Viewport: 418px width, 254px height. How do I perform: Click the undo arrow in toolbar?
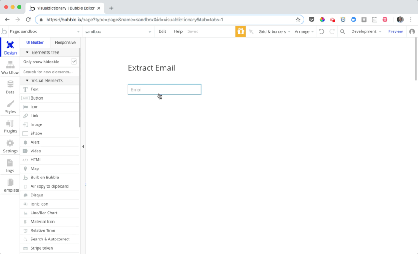[x=321, y=31]
